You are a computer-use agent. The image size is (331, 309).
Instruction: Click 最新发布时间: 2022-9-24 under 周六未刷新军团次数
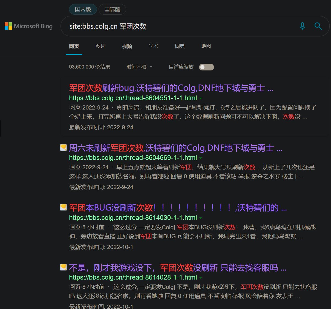101,187
